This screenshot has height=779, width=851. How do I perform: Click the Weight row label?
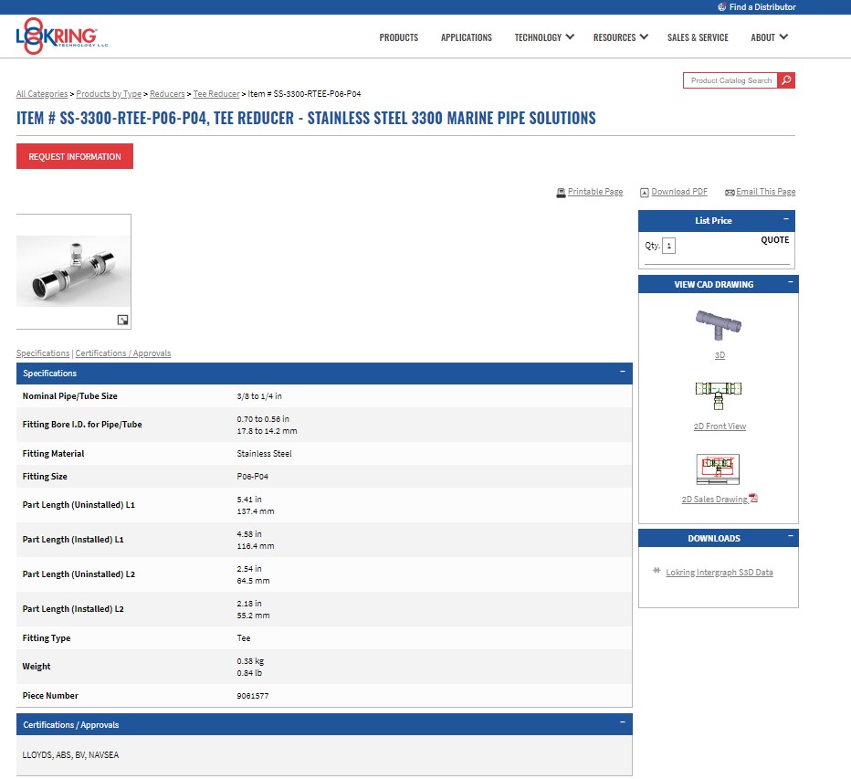click(x=37, y=667)
